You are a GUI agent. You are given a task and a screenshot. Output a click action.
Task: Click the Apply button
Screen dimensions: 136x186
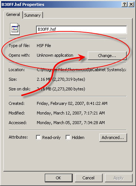tap(119, 178)
